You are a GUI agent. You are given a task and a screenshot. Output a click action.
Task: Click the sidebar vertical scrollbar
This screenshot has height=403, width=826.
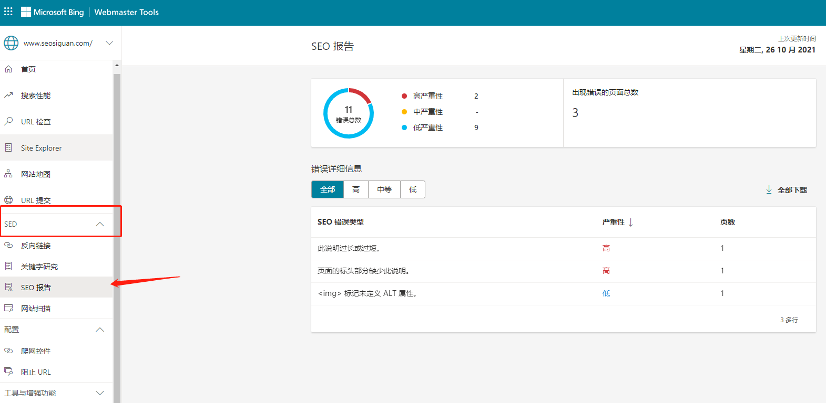(117, 238)
